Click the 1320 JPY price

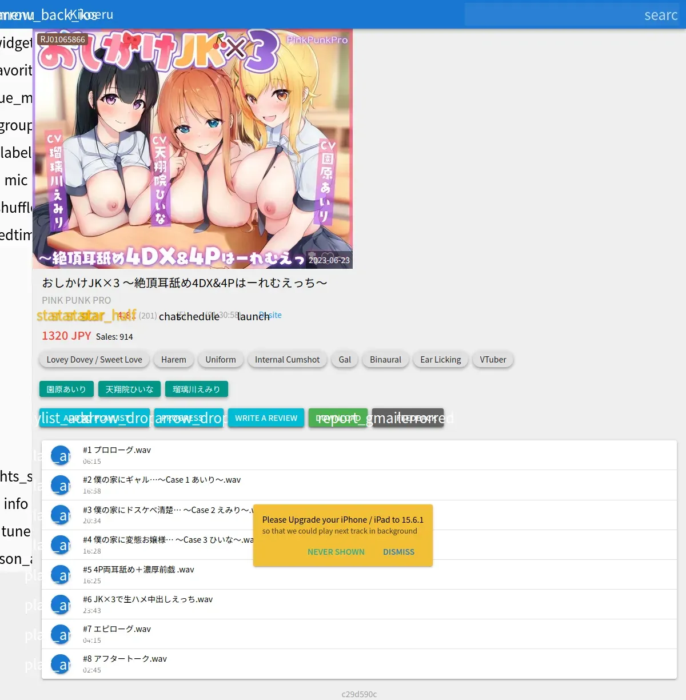(66, 336)
